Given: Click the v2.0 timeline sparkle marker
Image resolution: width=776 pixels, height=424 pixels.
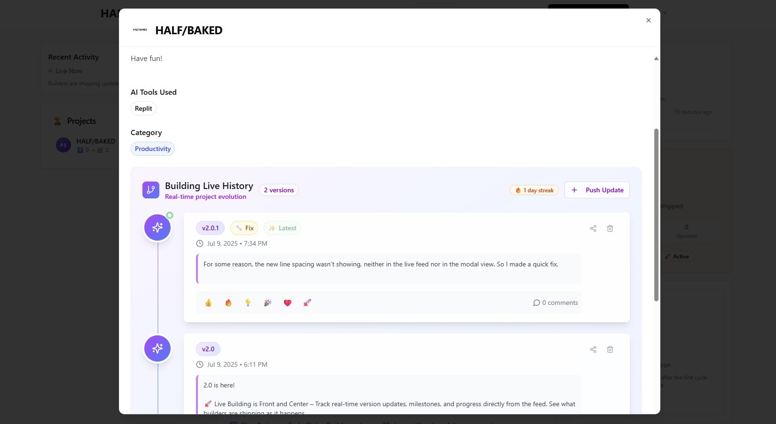Looking at the screenshot, I should (x=157, y=348).
